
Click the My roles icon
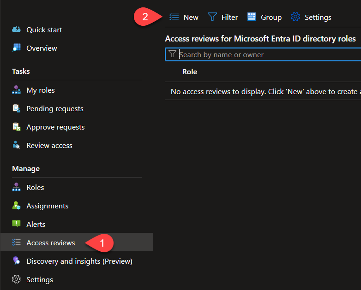16,90
